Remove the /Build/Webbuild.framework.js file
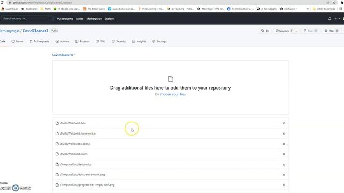 point(284,133)
